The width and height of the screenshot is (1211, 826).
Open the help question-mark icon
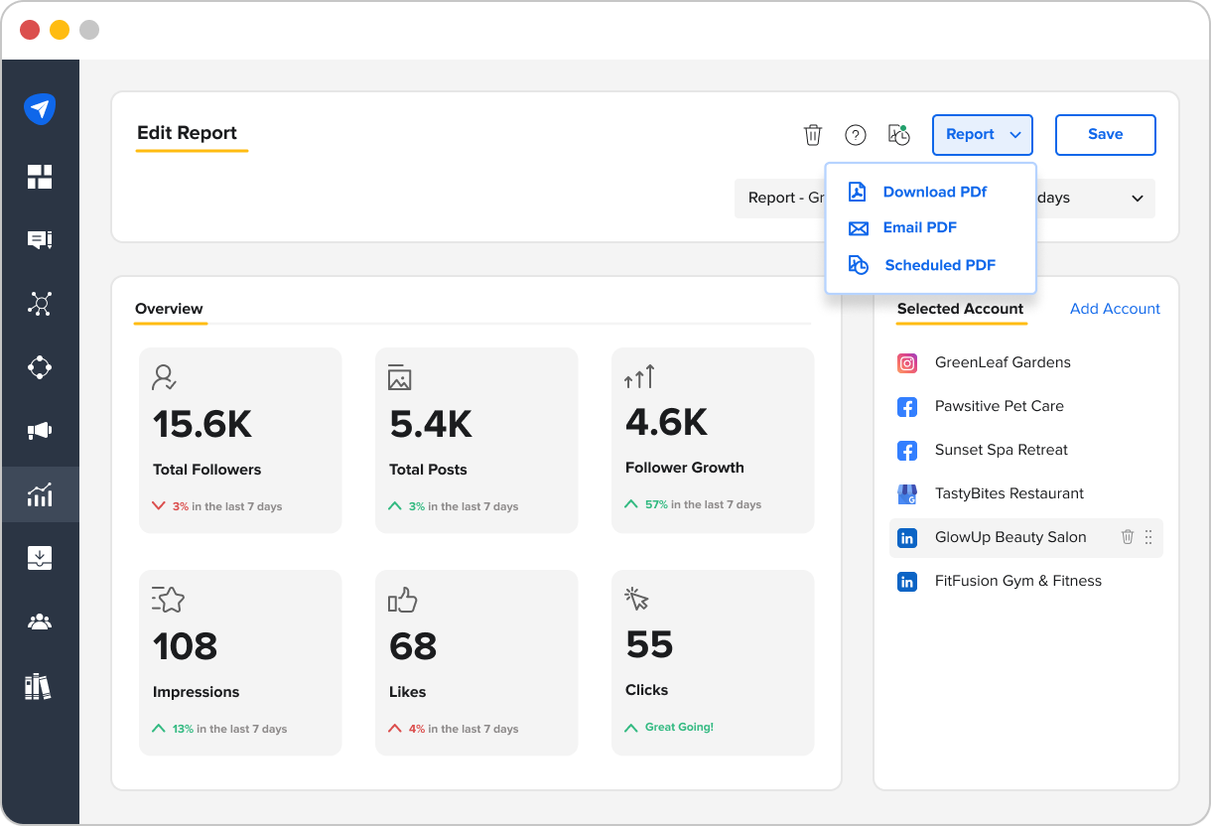856,135
